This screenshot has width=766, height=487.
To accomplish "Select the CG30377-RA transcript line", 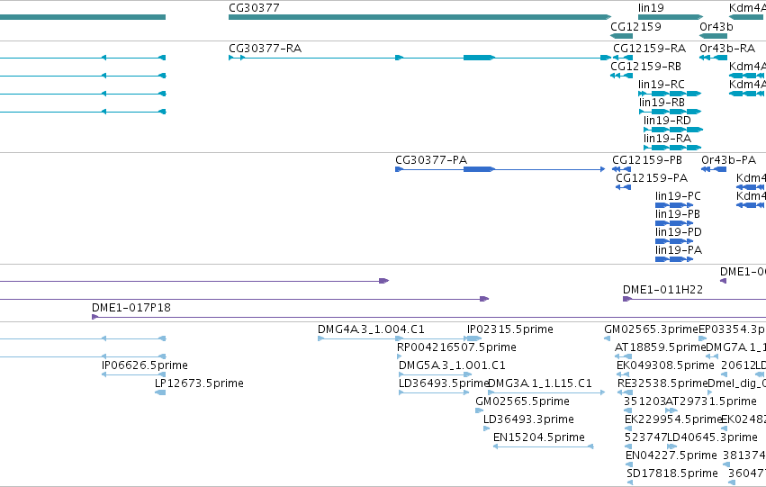I will point(419,58).
